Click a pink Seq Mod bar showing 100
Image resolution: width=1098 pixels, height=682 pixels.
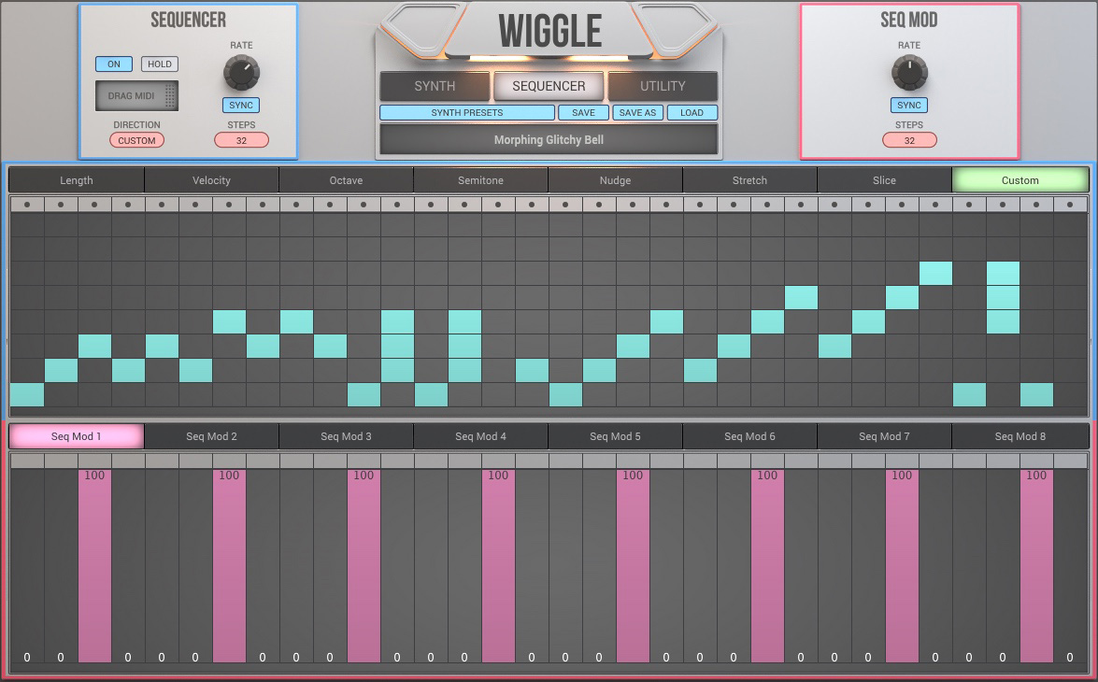tap(94, 561)
